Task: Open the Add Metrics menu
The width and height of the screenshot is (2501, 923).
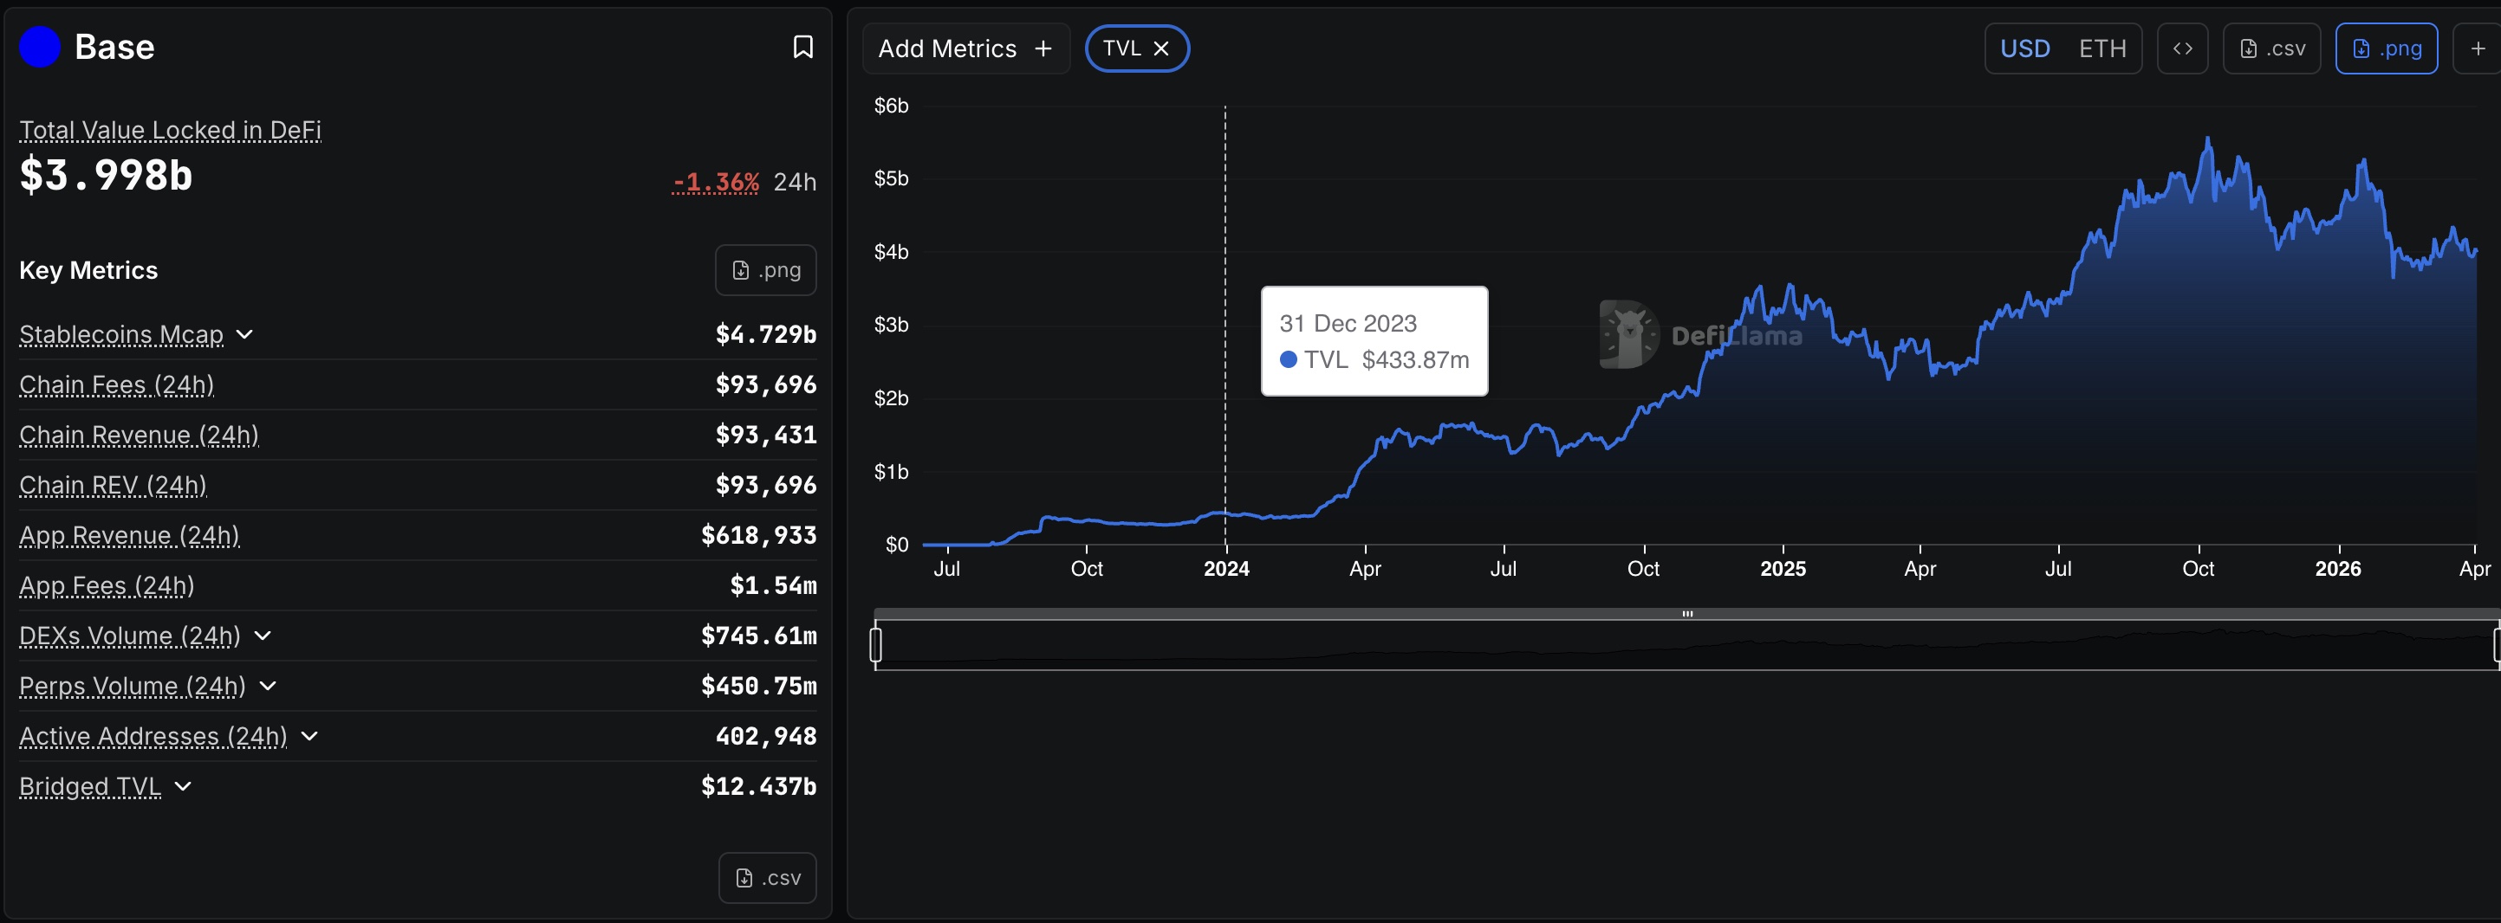Action: [965, 48]
